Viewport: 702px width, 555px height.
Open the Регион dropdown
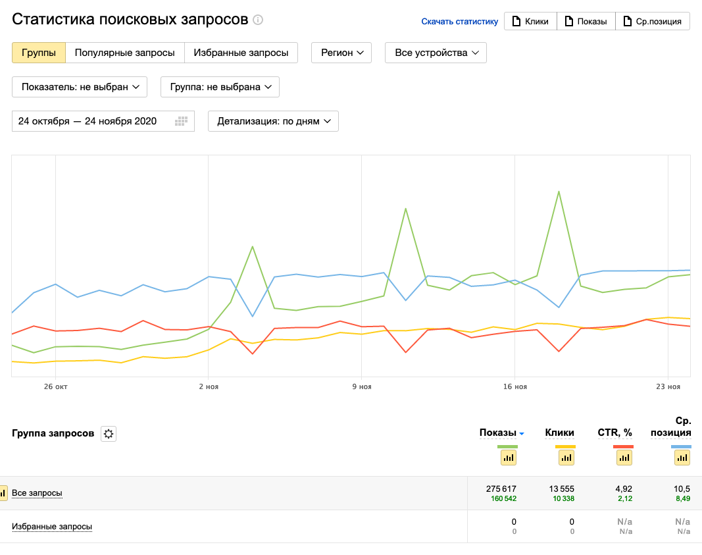[x=341, y=53]
